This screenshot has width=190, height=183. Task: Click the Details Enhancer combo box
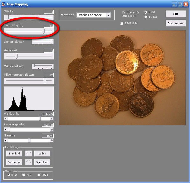(94, 15)
